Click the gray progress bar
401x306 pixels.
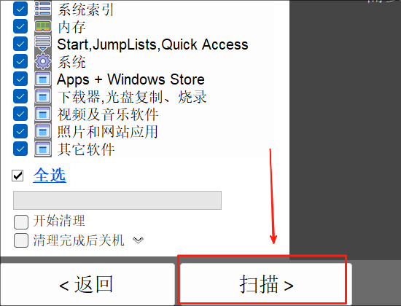pyautogui.click(x=117, y=200)
